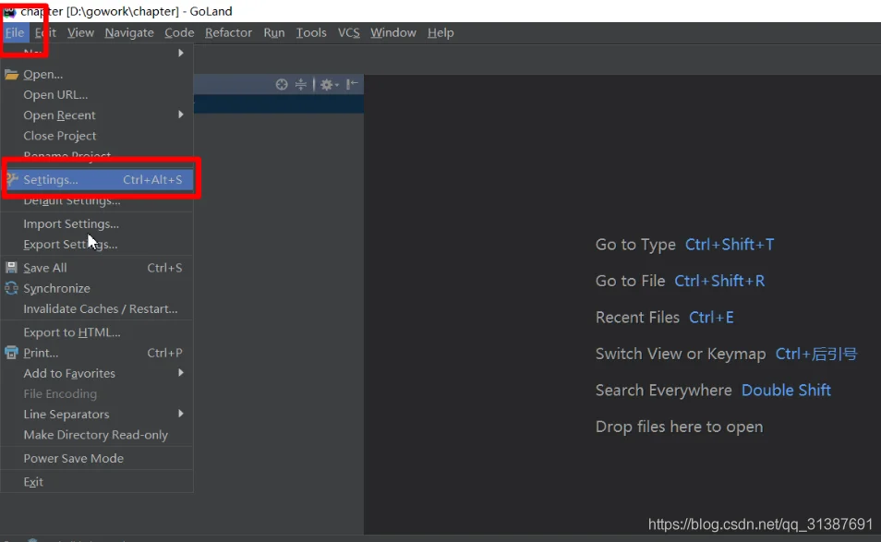Select Line Separators entry

click(x=97, y=414)
